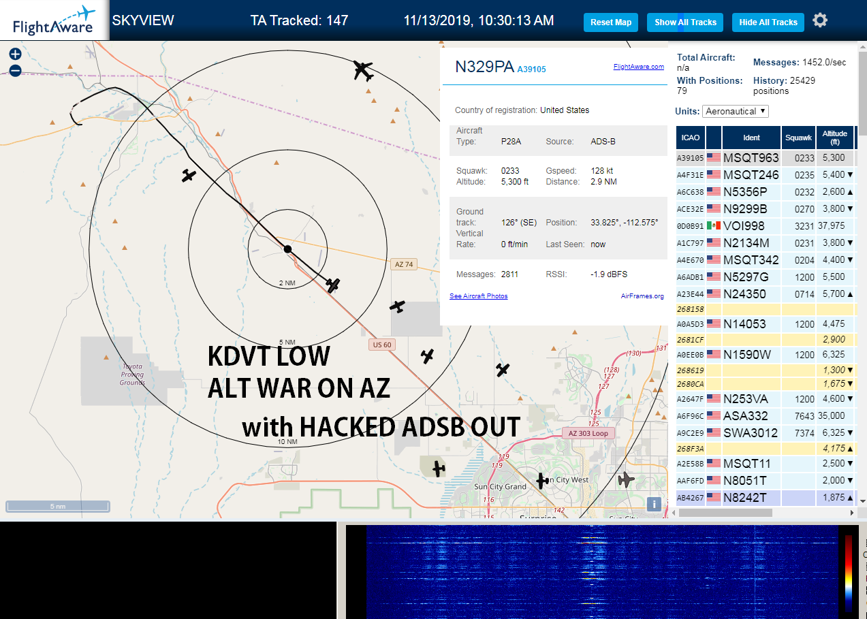The height and width of the screenshot is (619, 867).
Task: Select the N8051T row
Action: pos(766,480)
